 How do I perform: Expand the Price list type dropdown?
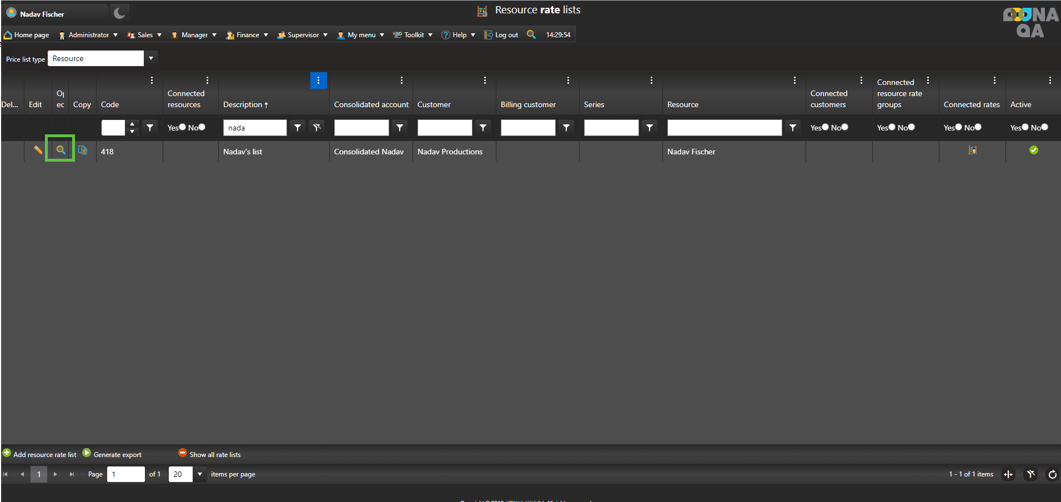tap(151, 58)
